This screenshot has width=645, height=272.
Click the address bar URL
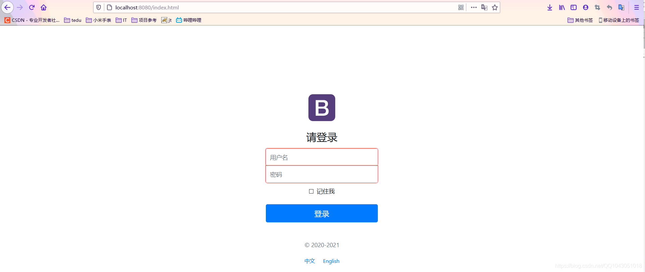147,7
